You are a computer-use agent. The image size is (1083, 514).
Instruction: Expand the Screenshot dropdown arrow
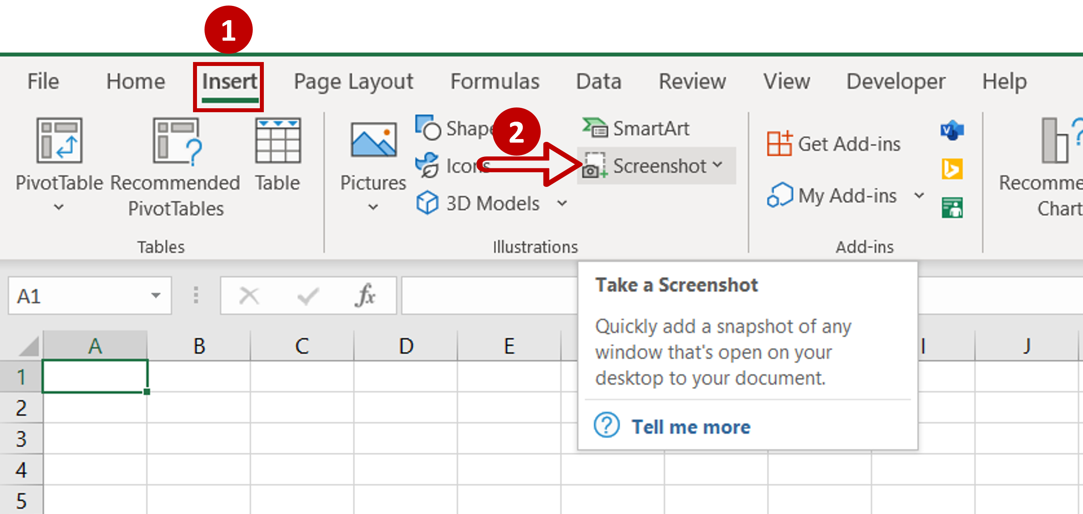click(728, 166)
